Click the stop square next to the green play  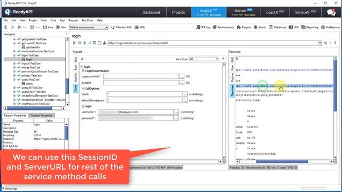pos(80,43)
